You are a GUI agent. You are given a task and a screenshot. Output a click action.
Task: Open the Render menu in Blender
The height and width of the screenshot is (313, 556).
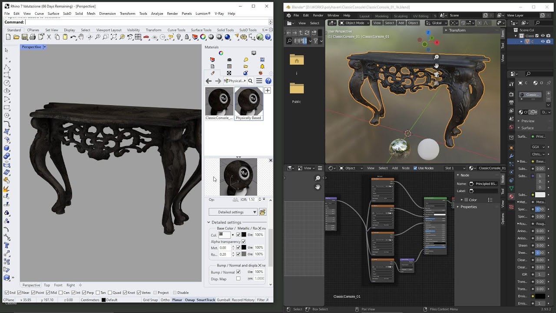[318, 15]
